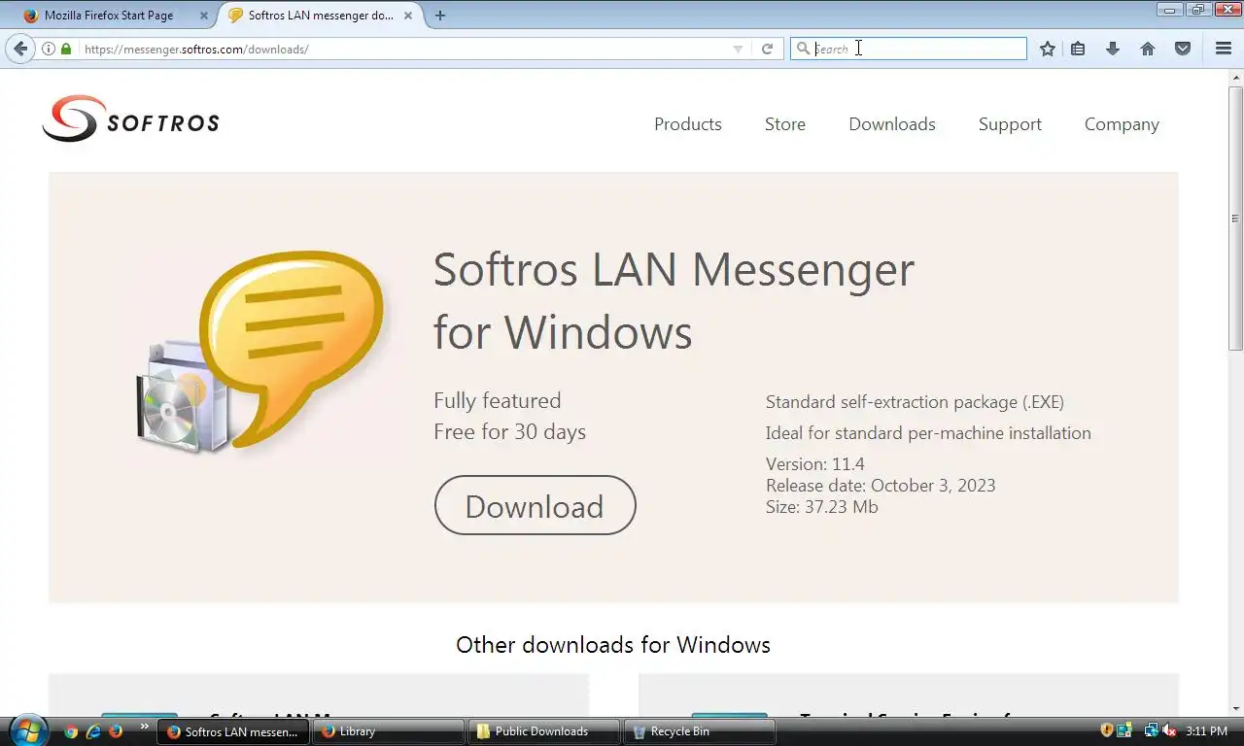Image resolution: width=1244 pixels, height=746 pixels.
Task: Click the scrollbar down arrow
Action: (1235, 709)
